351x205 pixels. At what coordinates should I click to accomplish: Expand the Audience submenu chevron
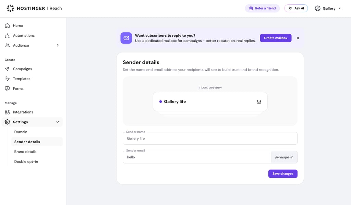coord(58,46)
